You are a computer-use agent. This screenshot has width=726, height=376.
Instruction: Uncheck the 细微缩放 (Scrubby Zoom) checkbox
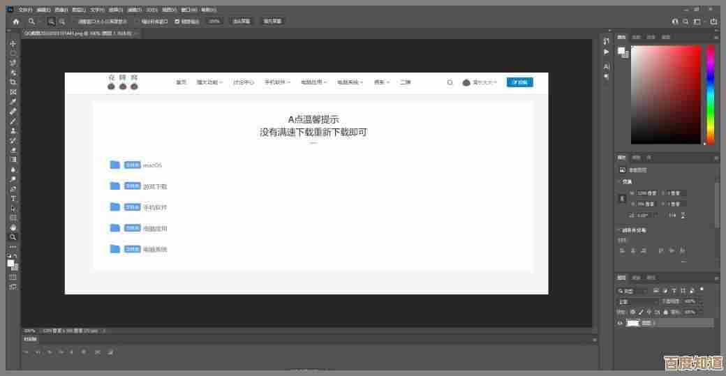point(177,22)
